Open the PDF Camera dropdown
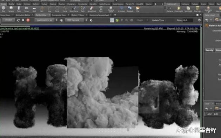The image size is (221, 138). pos(86,20)
